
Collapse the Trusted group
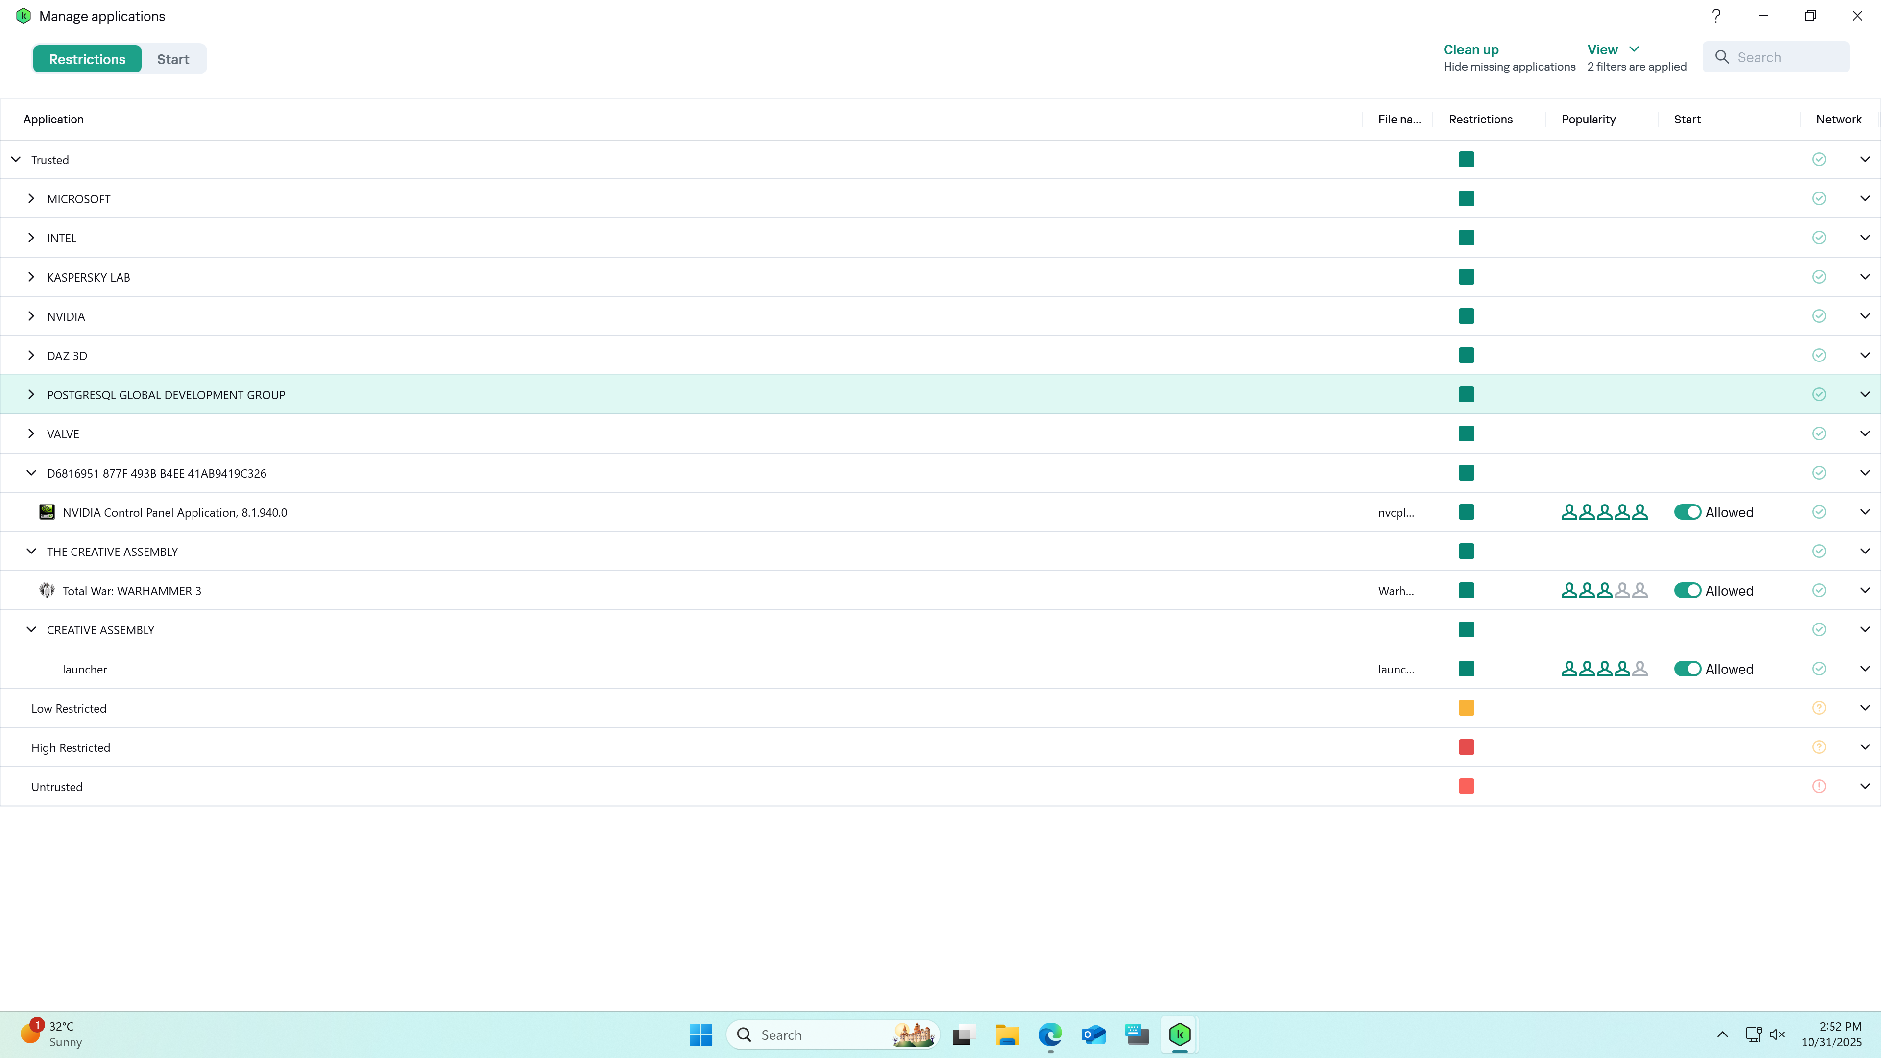[15, 159]
